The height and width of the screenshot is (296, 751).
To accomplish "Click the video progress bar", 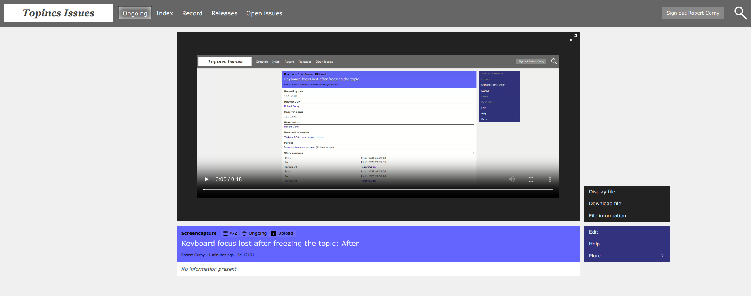I will pyautogui.click(x=378, y=189).
